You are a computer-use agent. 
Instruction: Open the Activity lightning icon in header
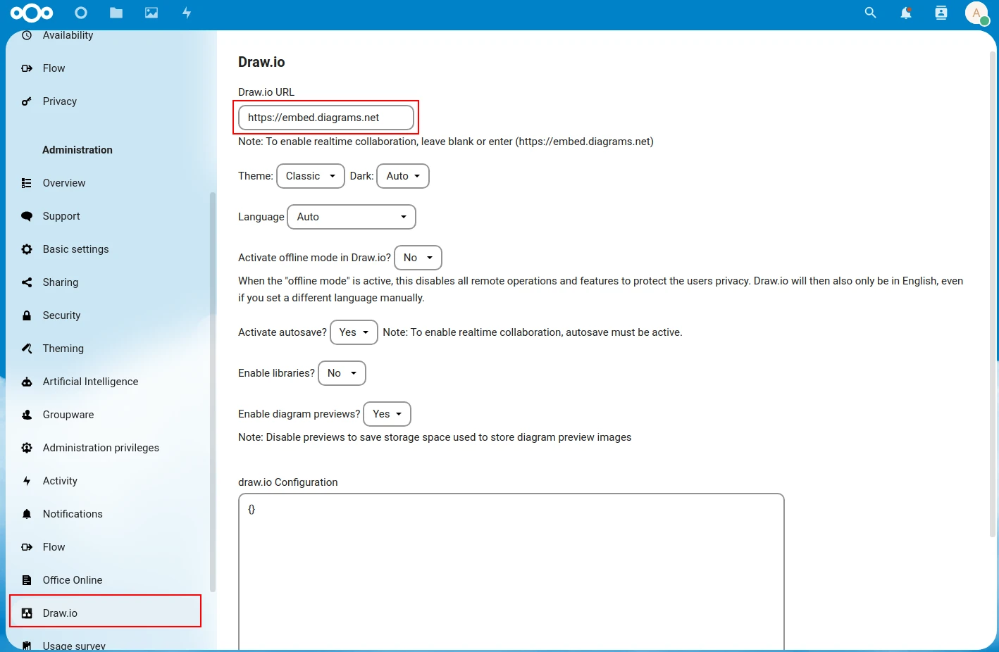[187, 13]
